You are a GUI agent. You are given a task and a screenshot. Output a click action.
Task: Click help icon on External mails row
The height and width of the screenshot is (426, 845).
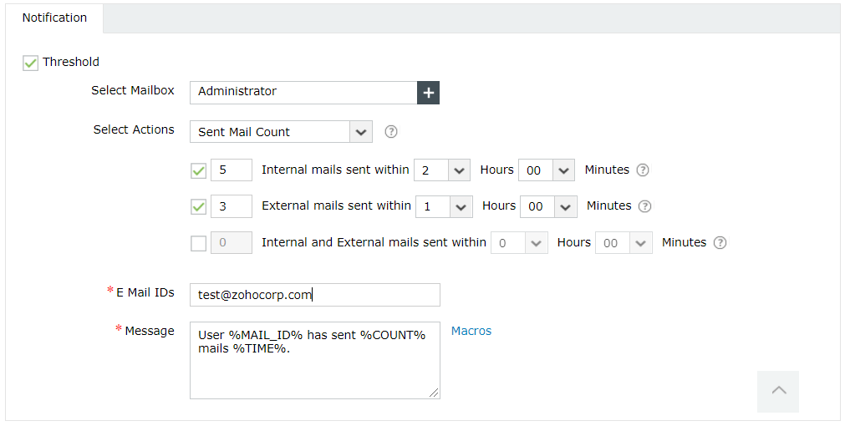point(644,206)
